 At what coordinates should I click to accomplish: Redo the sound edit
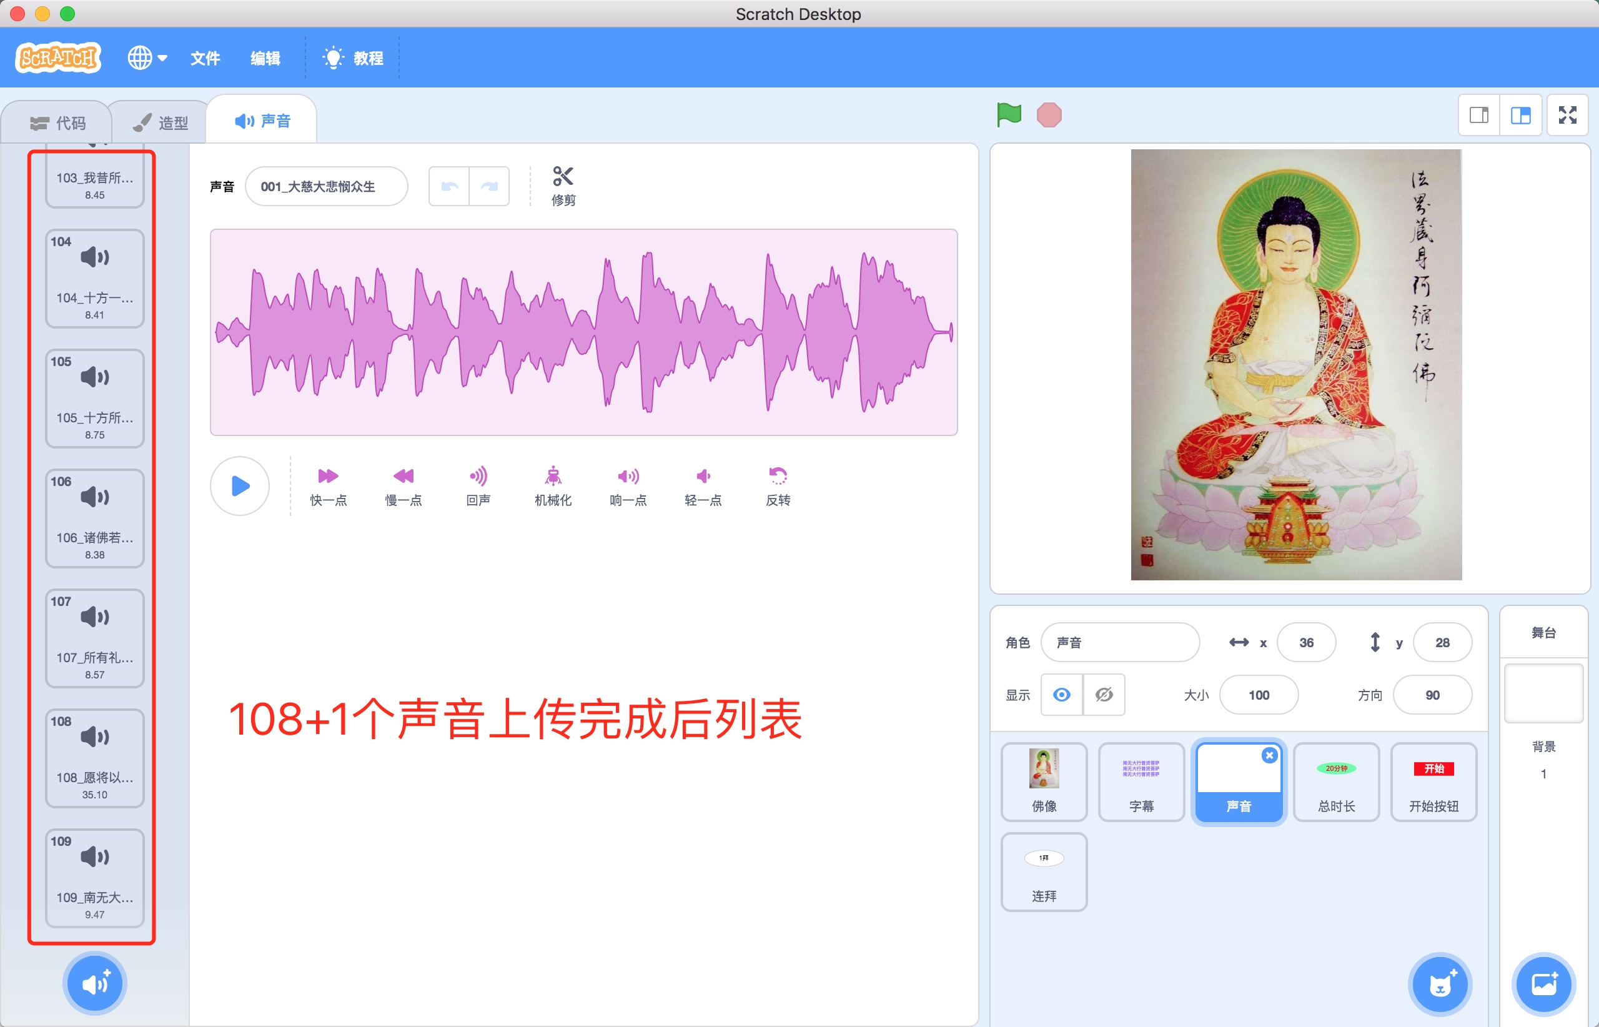(490, 186)
